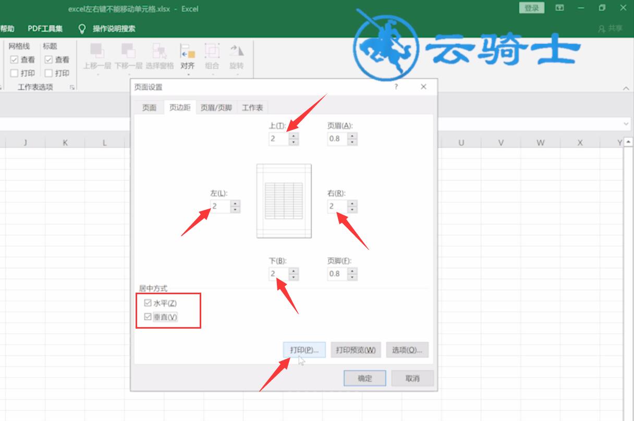The height and width of the screenshot is (421, 634).
Task: Click the operation search box (操作说明搜索)
Action: pos(114,29)
